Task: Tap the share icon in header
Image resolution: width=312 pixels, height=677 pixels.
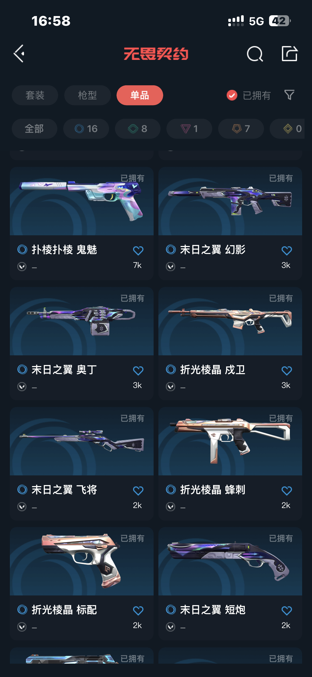Action: pyautogui.click(x=290, y=53)
